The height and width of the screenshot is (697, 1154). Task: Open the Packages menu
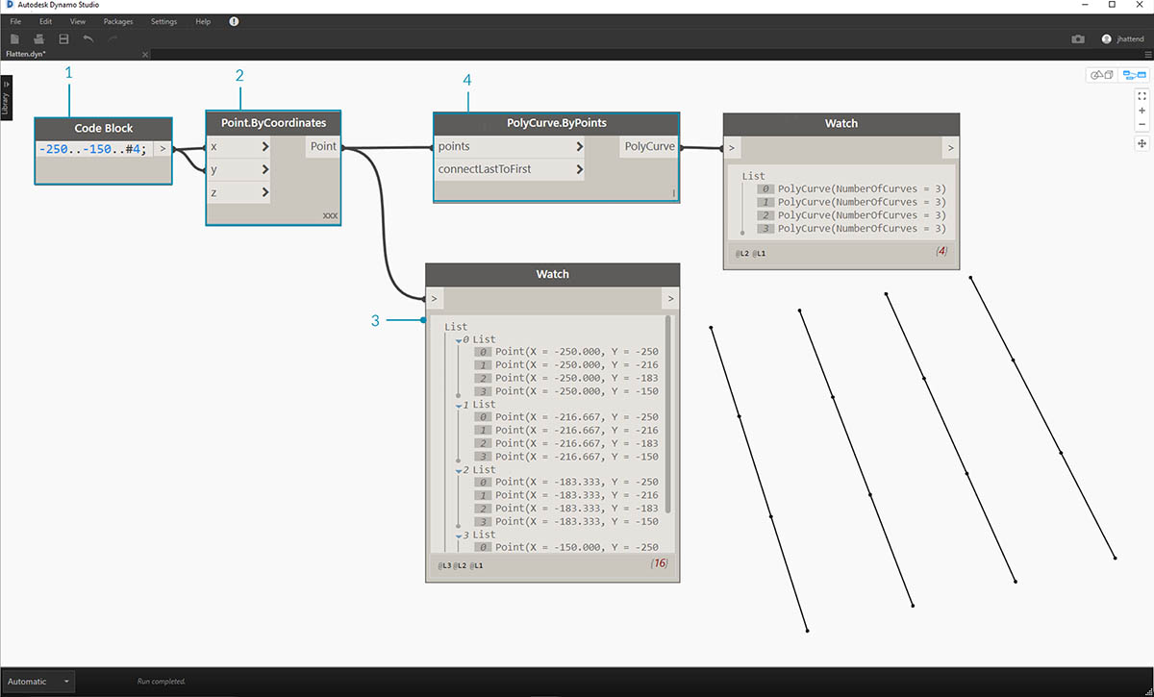[118, 21]
